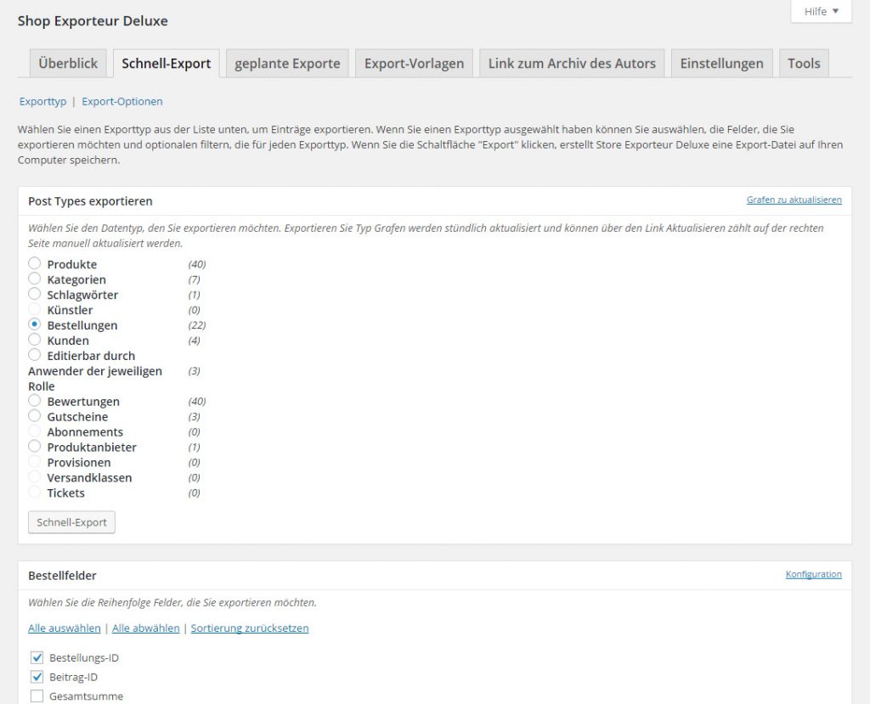Click the Alle abwählen link

coord(146,628)
